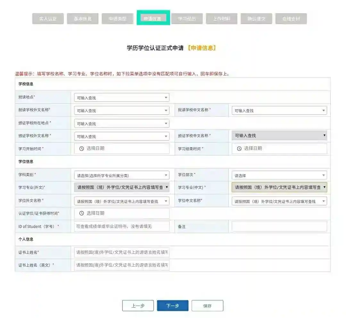The height and width of the screenshot is (318, 346).
Task: Open the 就读地点 dropdown
Action: [x=121, y=98]
